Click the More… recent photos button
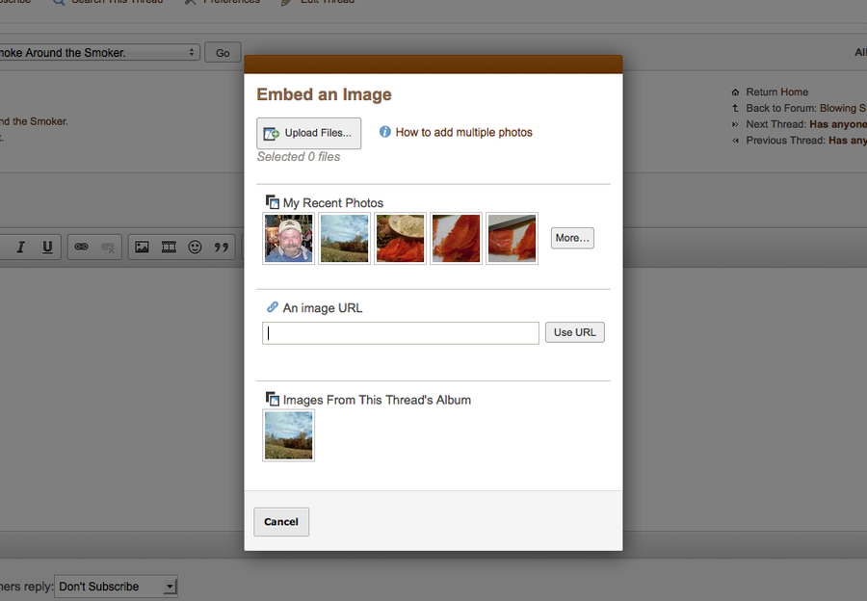The width and height of the screenshot is (867, 601). point(572,238)
